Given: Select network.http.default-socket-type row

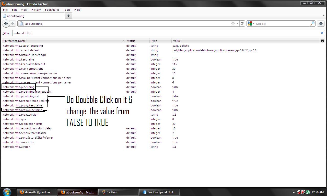Looking at the screenshot, I should click(x=163, y=55).
